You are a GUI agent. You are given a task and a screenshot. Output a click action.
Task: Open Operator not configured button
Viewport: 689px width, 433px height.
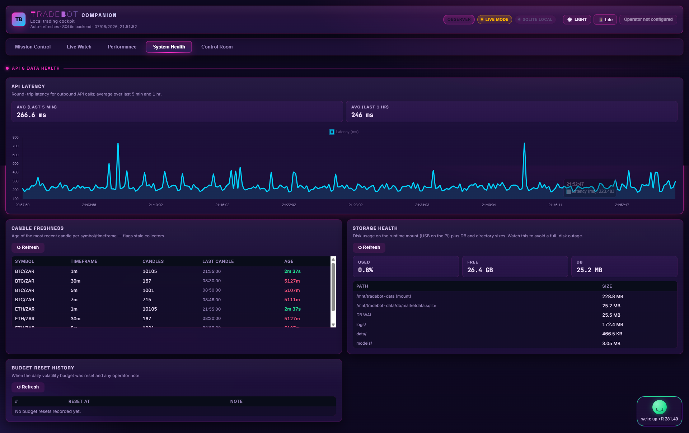[x=648, y=19]
